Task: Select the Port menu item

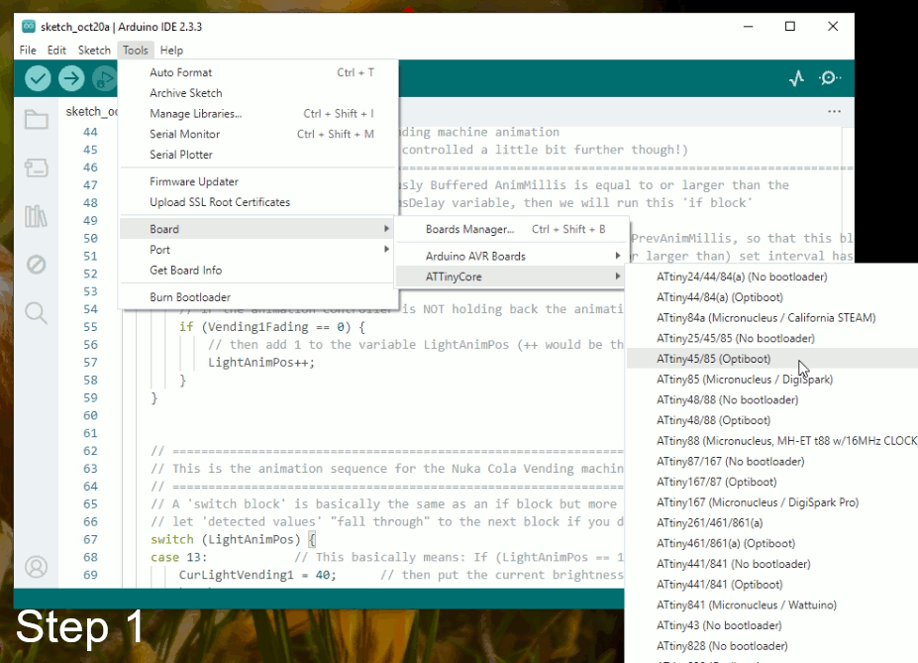Action: (x=257, y=250)
